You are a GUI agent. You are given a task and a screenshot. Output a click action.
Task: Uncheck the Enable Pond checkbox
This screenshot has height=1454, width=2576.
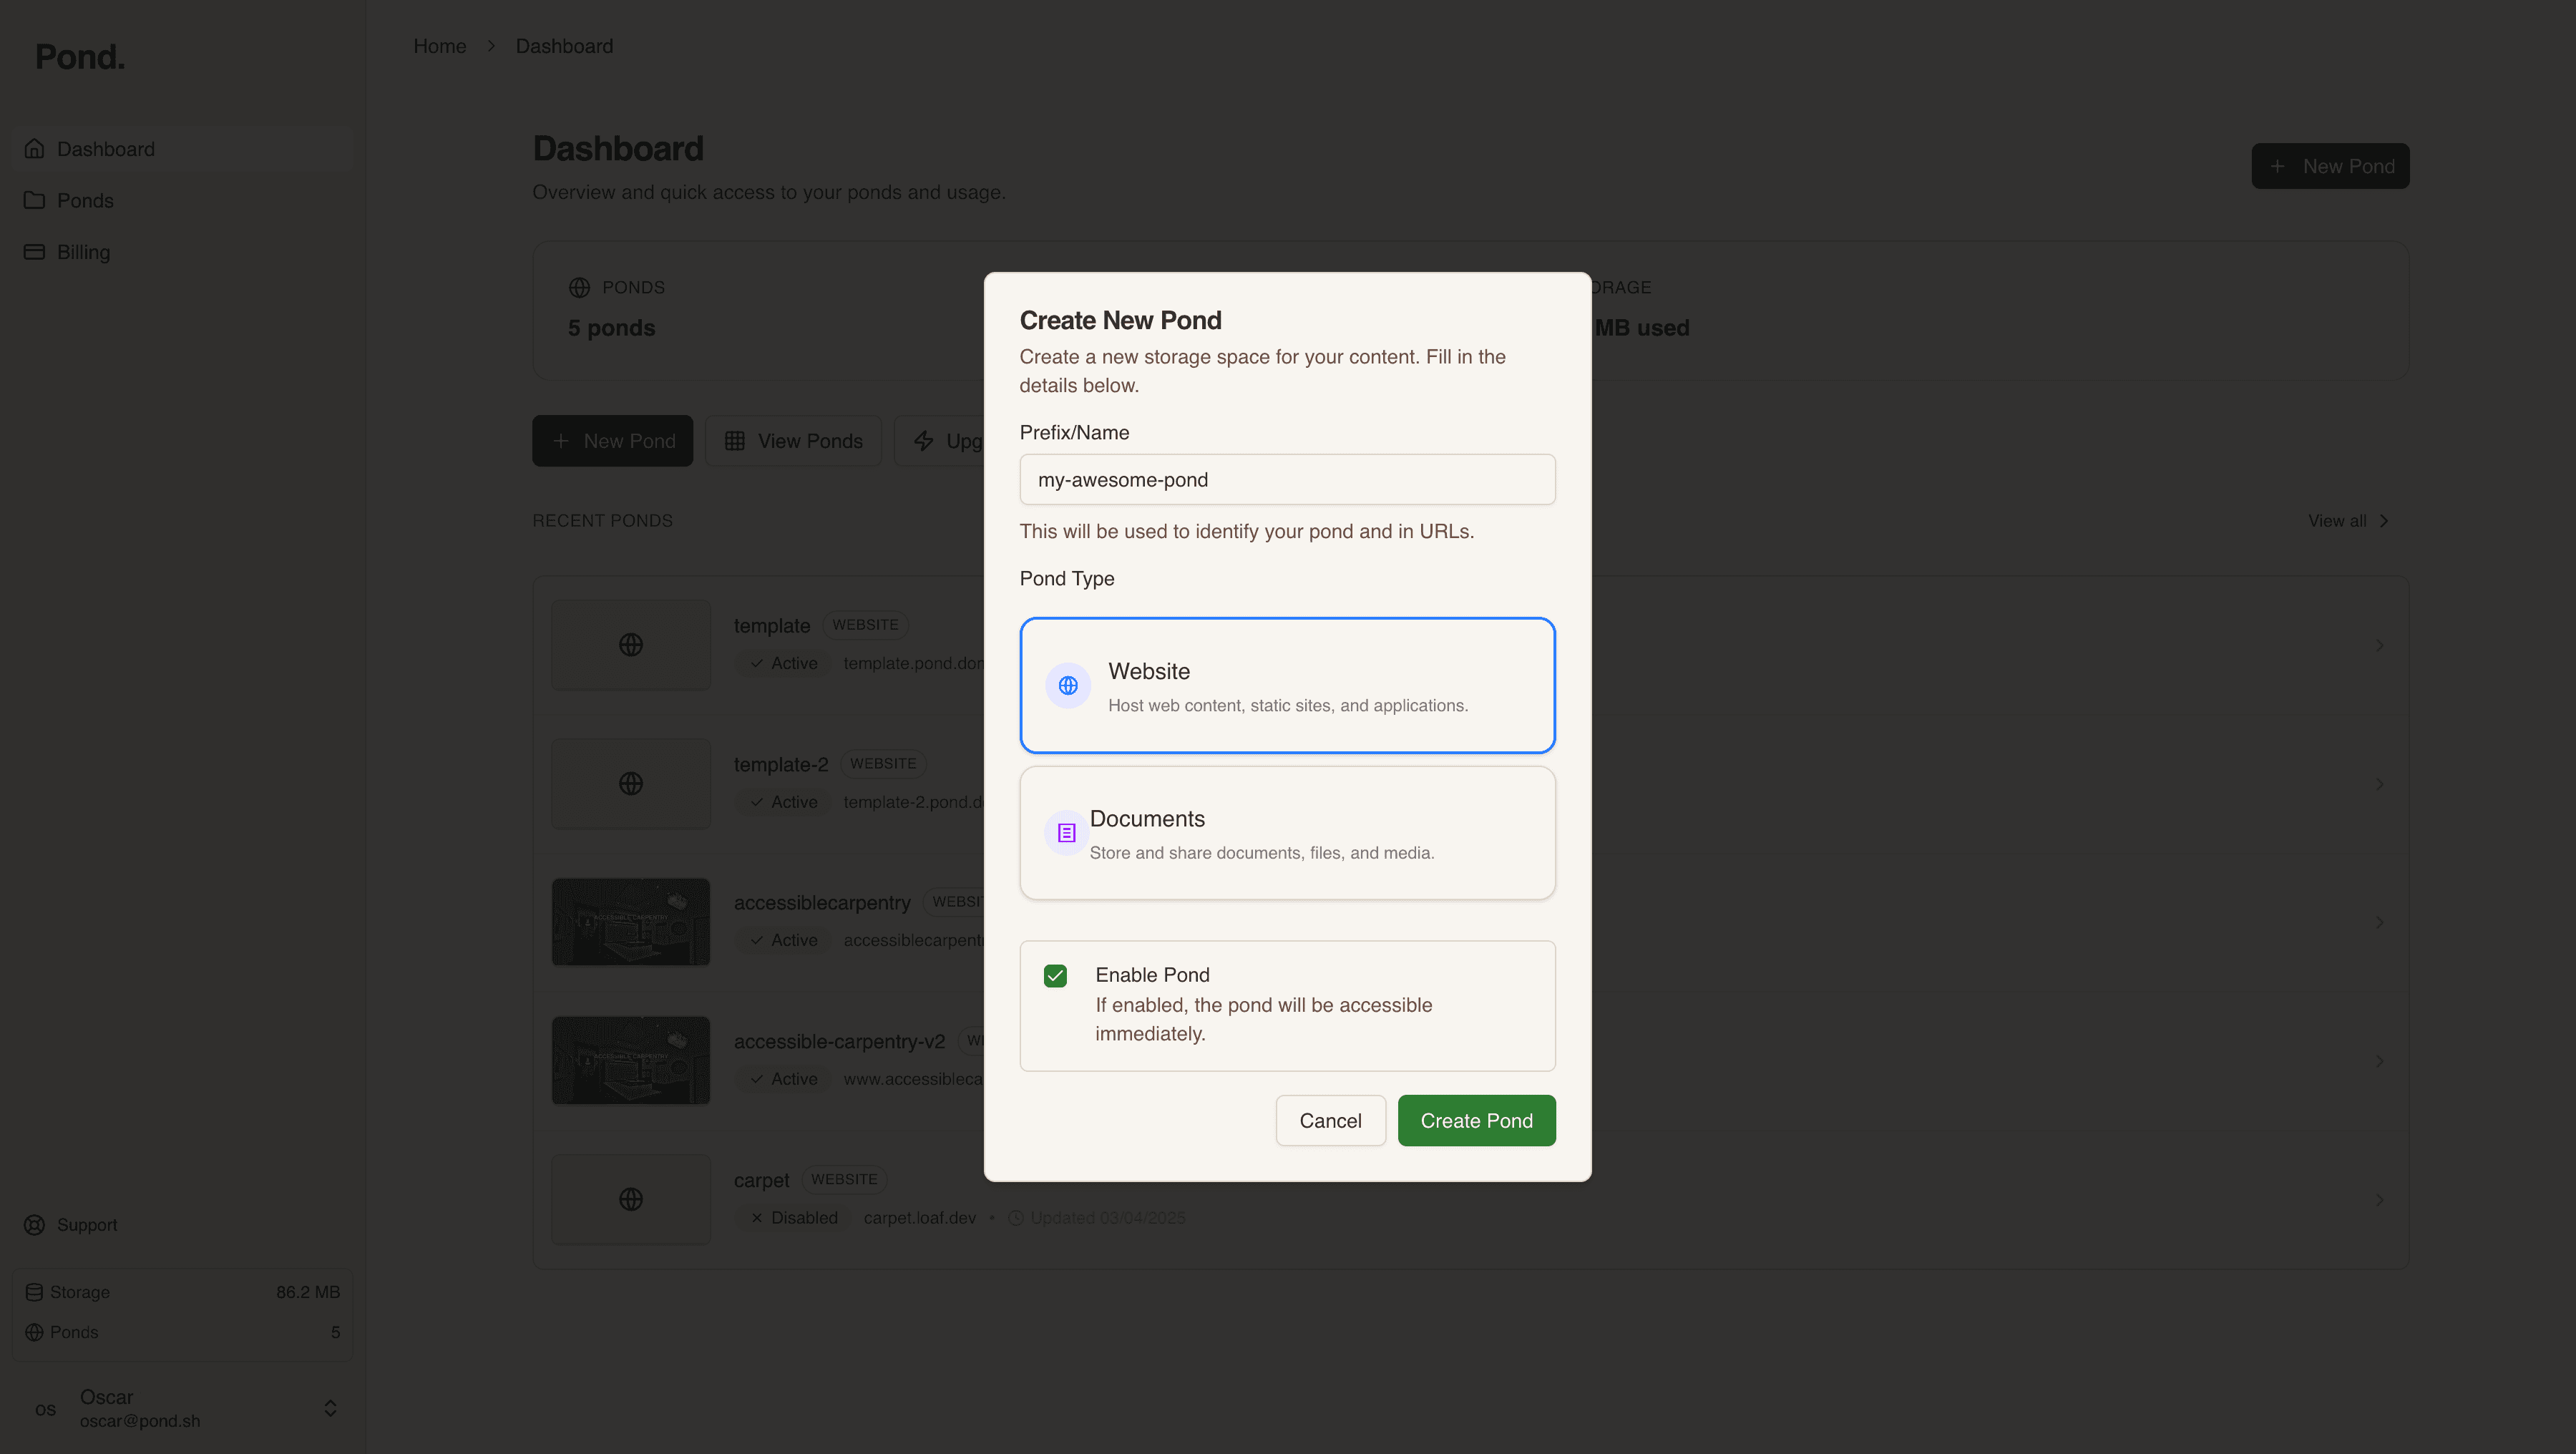pyautogui.click(x=1055, y=975)
